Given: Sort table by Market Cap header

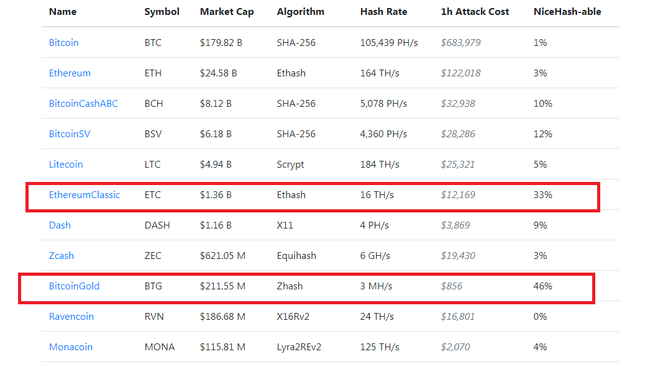Looking at the screenshot, I should coord(227,12).
